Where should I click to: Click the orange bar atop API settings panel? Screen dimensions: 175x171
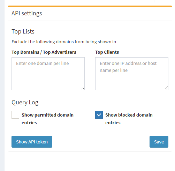[x=90, y=6]
